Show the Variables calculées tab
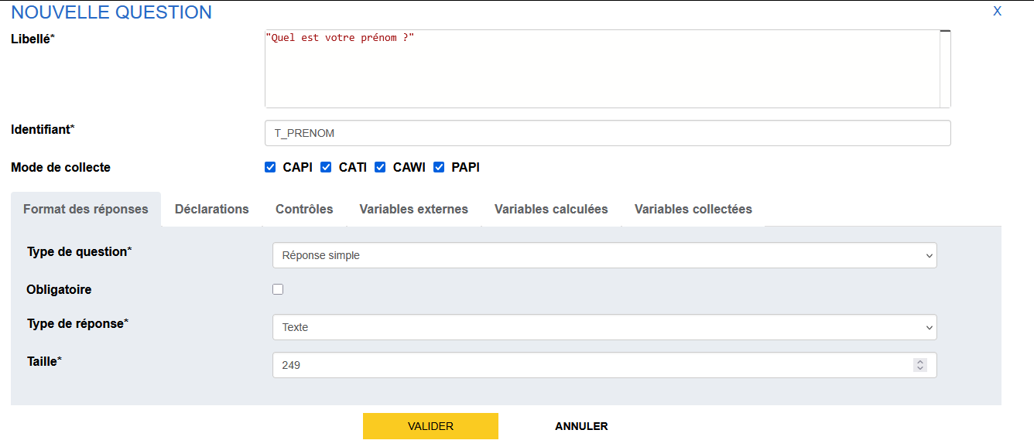The width and height of the screenshot is (1034, 447). tap(551, 210)
